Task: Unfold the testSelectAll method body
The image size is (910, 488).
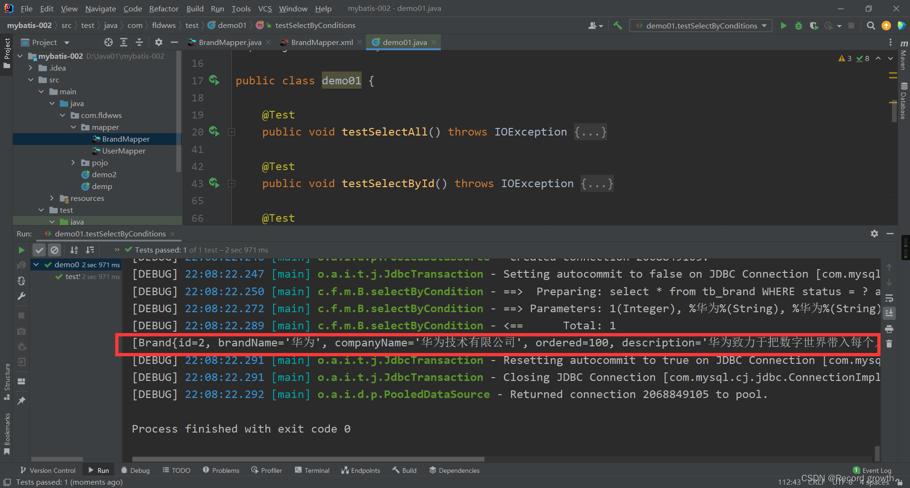Action: point(232,132)
